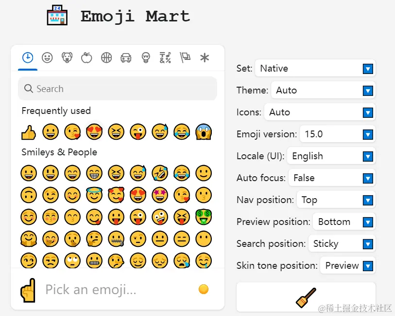
Task: Select the Food apple category tab
Action: (86, 58)
